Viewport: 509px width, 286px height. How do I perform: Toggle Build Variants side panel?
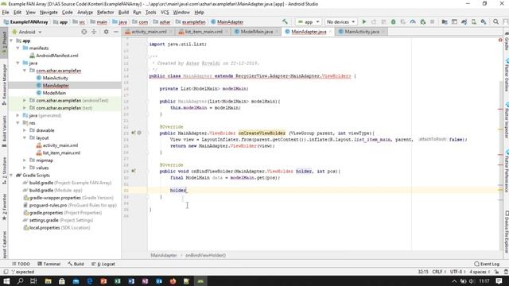click(4, 131)
